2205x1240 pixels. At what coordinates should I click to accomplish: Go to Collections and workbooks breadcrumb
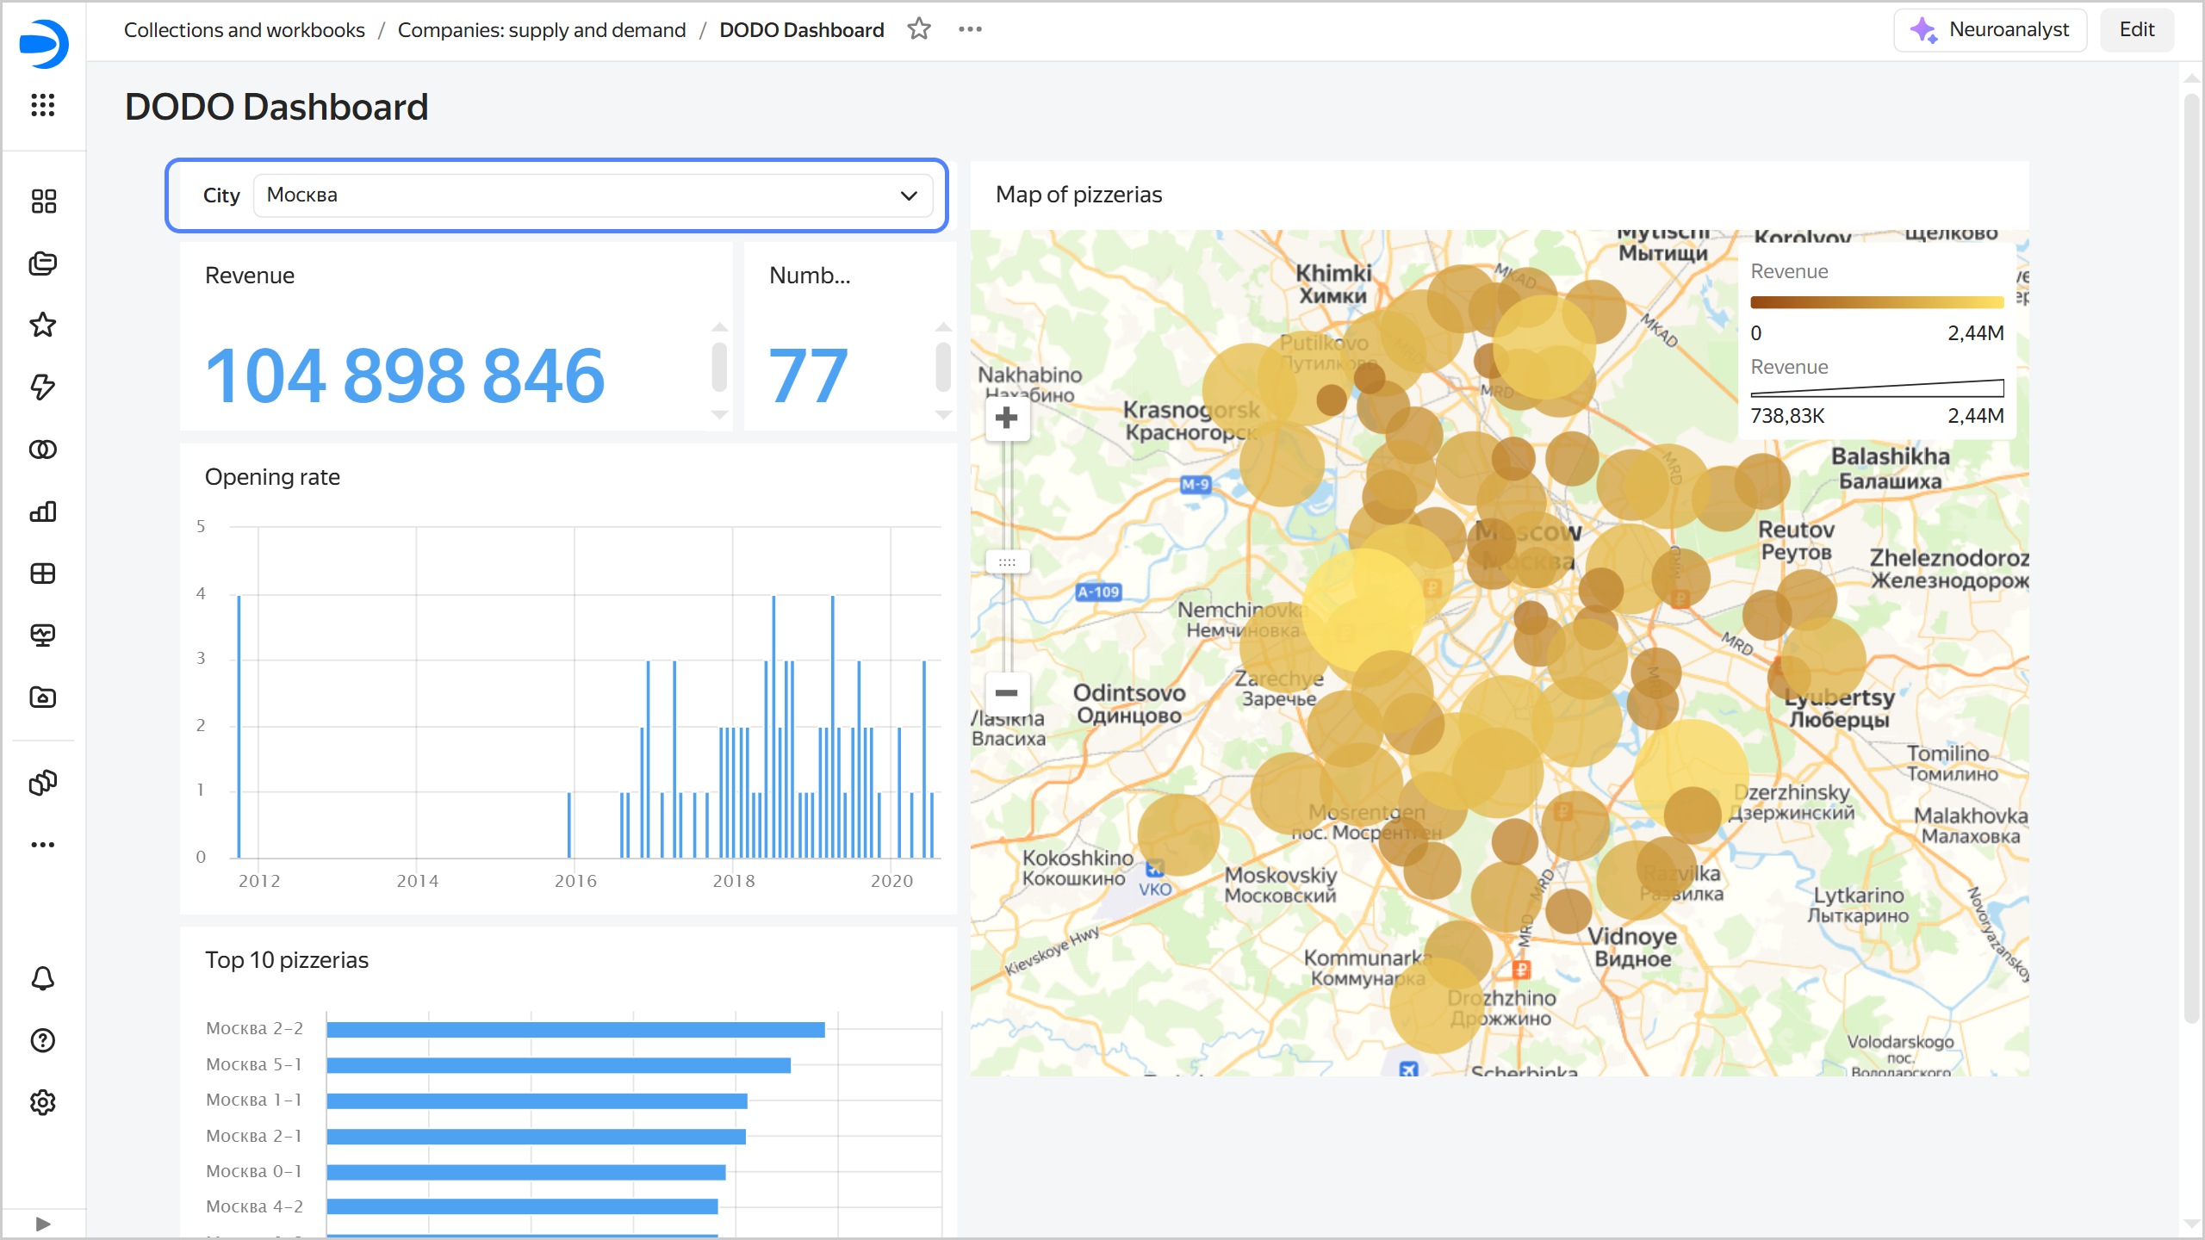click(245, 30)
